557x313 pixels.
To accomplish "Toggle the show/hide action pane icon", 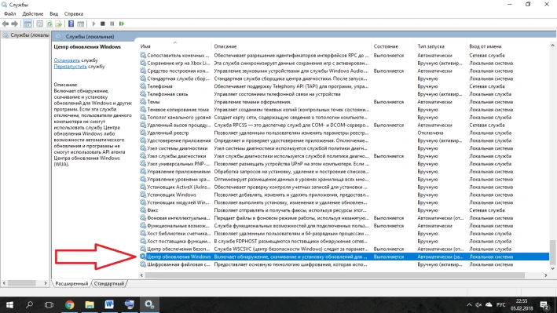I will 81,24.
